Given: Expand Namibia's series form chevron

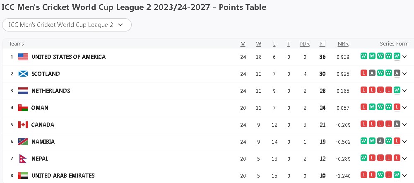Looking at the screenshot, I should (x=404, y=142).
